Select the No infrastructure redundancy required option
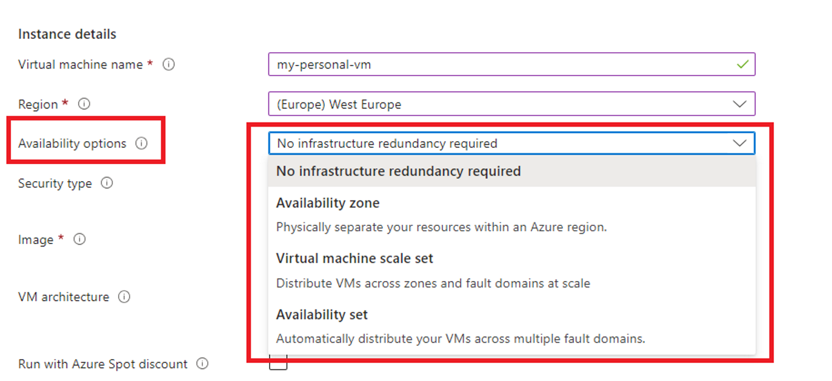Image resolution: width=832 pixels, height=381 pixels. (398, 171)
